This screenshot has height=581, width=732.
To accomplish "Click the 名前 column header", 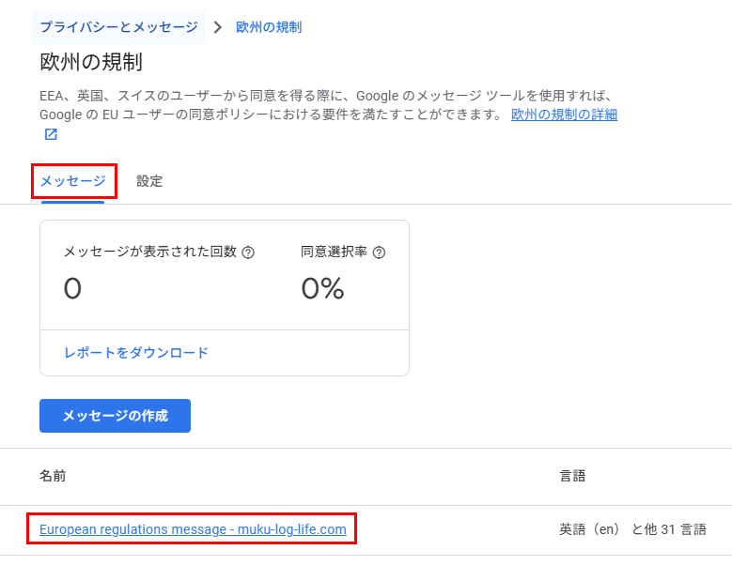I will pos(53,476).
